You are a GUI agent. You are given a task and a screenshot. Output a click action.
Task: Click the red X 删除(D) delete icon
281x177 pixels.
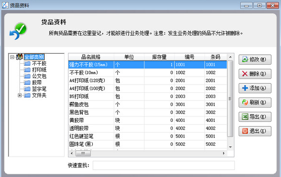pos(245,74)
